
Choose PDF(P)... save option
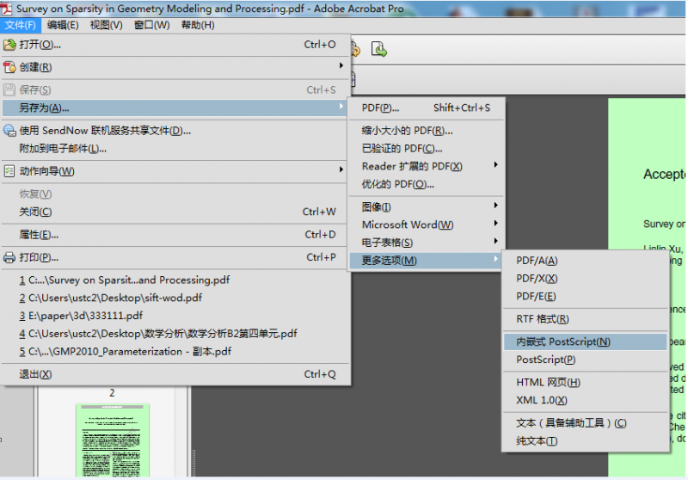pyautogui.click(x=426, y=108)
